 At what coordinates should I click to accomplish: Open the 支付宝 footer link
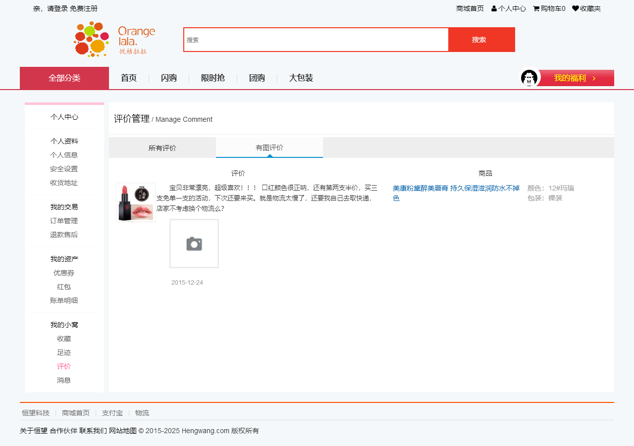(112, 413)
